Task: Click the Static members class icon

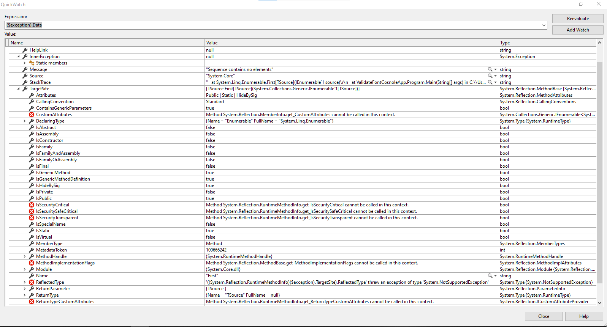Action: coord(32,63)
